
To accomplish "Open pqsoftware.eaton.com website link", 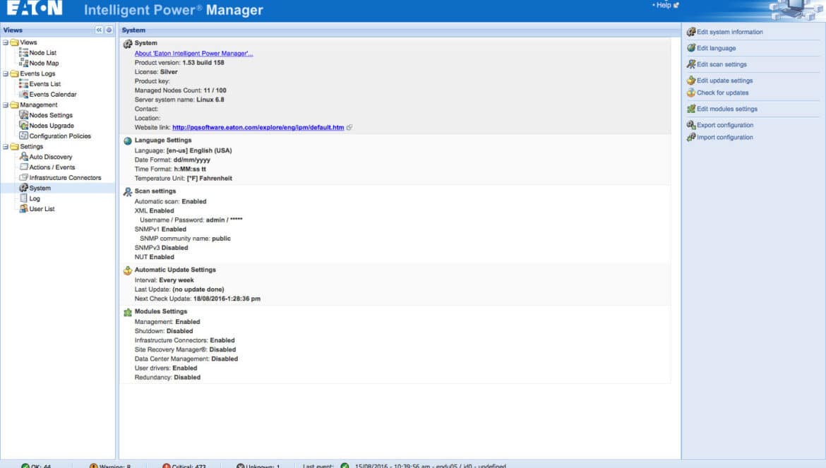I will 258,127.
